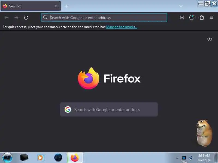Open the Manage bookmarks link
Screen dimensions: 218x163
pos(122,27)
